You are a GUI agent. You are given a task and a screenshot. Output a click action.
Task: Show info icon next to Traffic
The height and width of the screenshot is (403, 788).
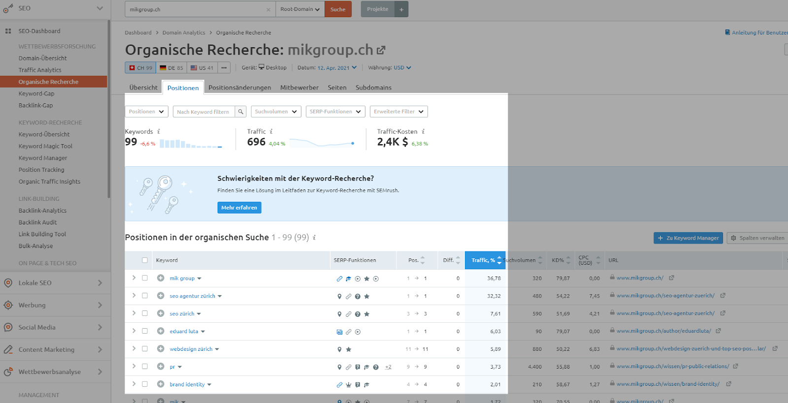tap(271, 131)
